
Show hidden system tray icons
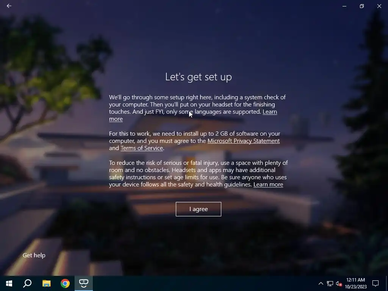coord(321,283)
